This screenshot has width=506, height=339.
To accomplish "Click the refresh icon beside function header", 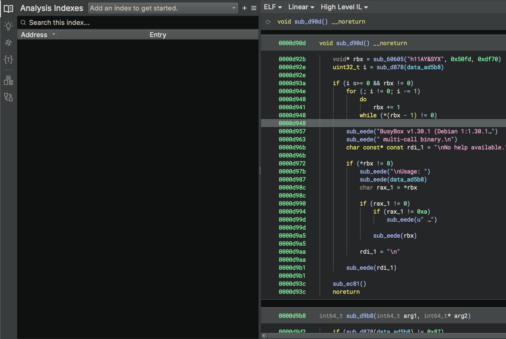I will coord(268,22).
